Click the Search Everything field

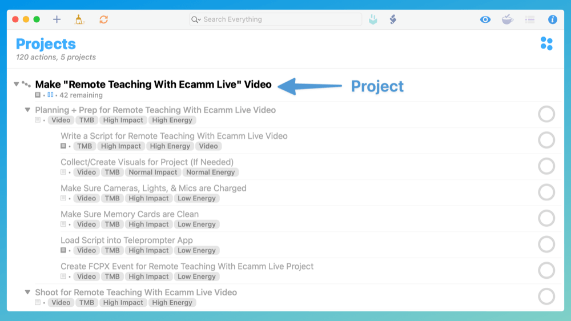275,19
